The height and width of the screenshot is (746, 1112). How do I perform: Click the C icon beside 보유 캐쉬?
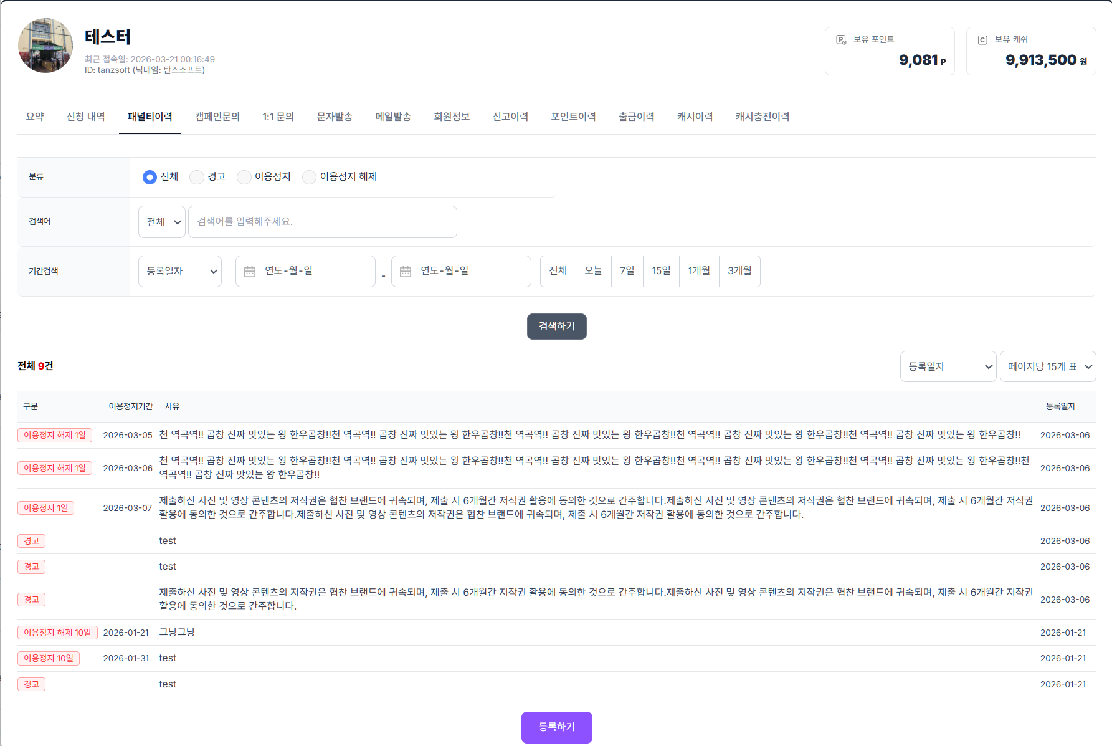[982, 39]
